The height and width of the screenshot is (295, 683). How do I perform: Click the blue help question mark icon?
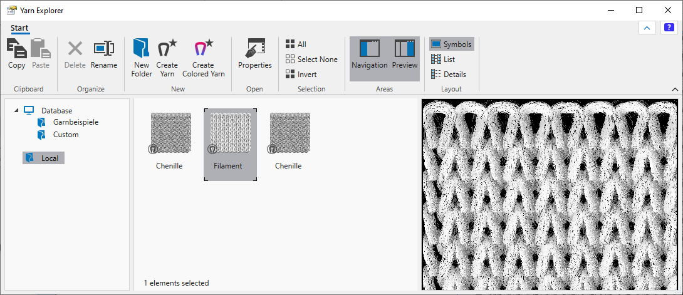coord(669,28)
